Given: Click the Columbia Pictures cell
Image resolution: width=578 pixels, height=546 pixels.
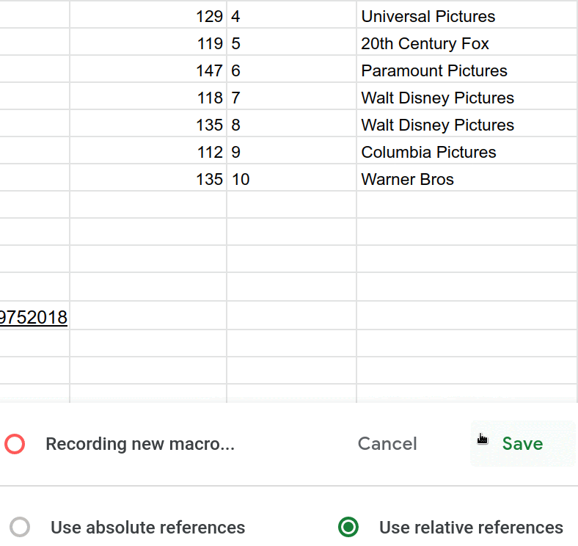Looking at the screenshot, I should 429,152.
